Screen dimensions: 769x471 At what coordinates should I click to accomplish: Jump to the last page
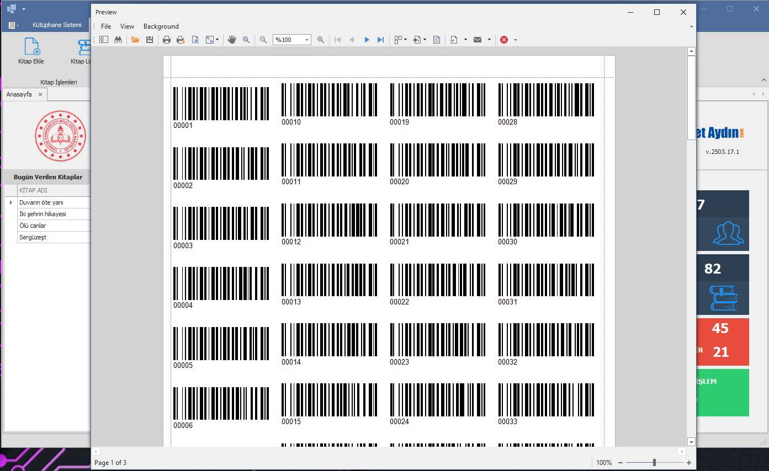pos(380,40)
